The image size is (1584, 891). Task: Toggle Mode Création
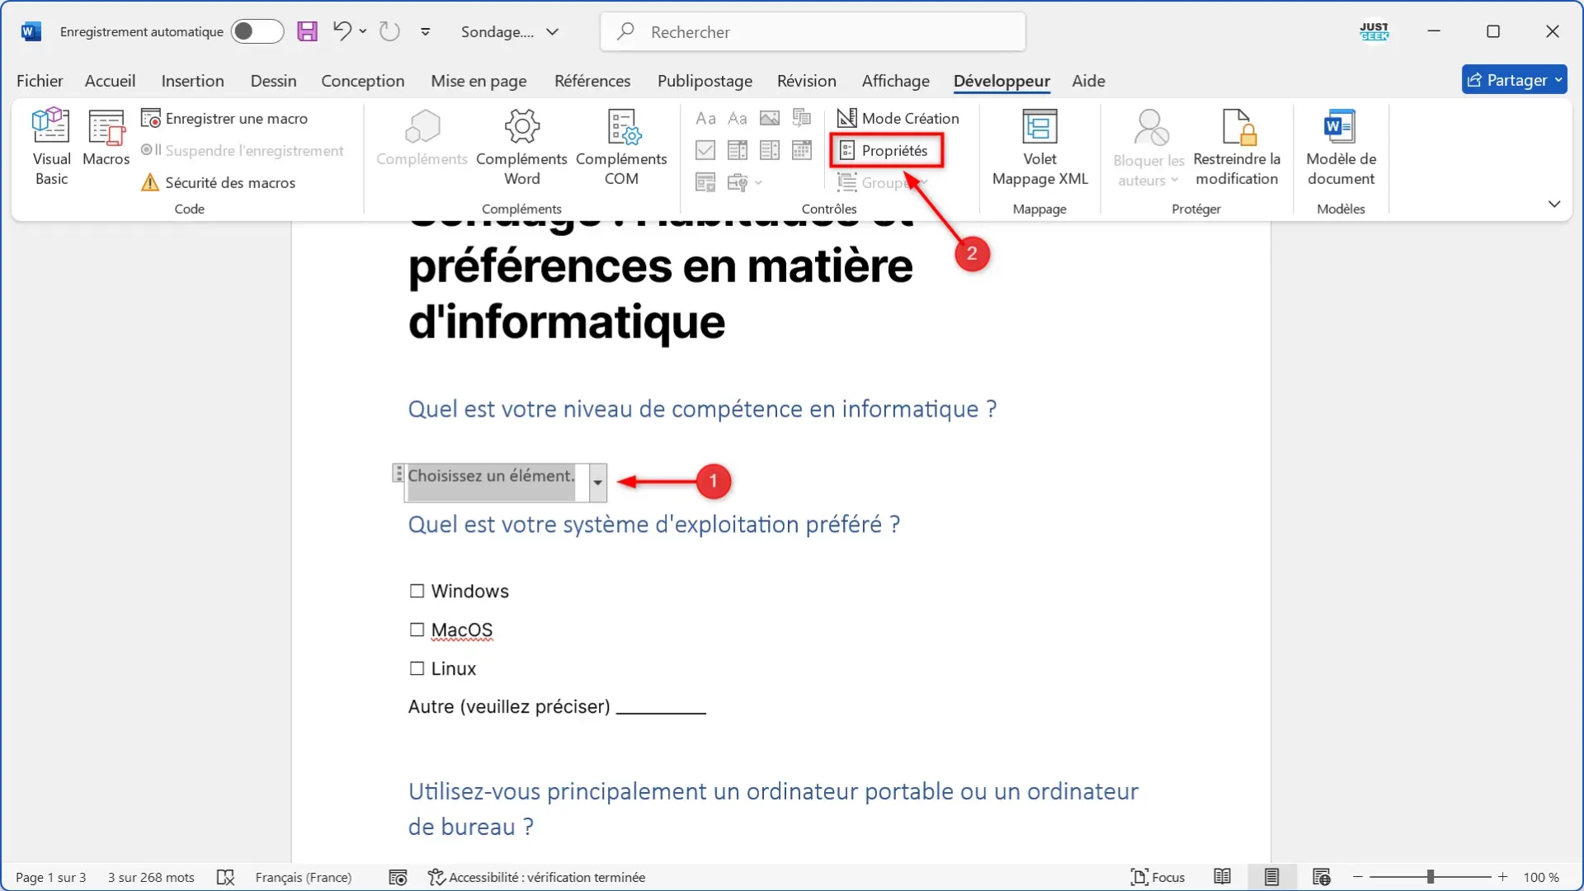coord(898,118)
